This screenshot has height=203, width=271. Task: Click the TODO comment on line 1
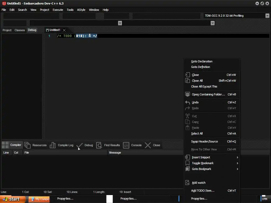coord(77,36)
